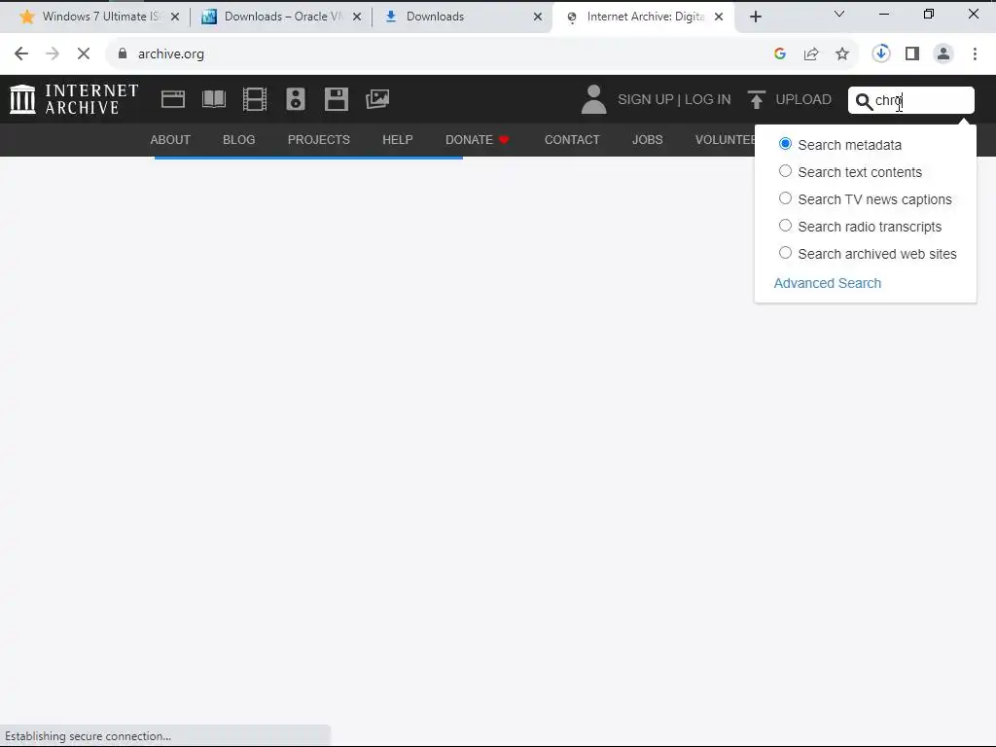This screenshot has height=747, width=996.
Task: Open the Chrome three-dot menu
Action: [x=975, y=54]
